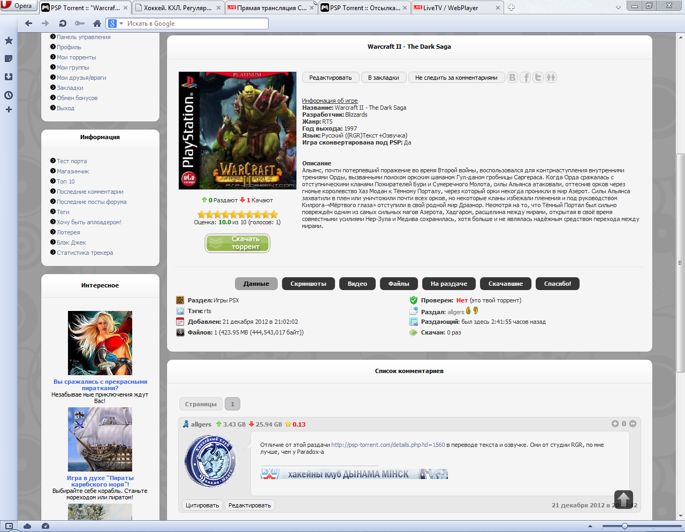Open the password wand key icon
The width and height of the screenshot is (685, 532).
tap(80, 24)
